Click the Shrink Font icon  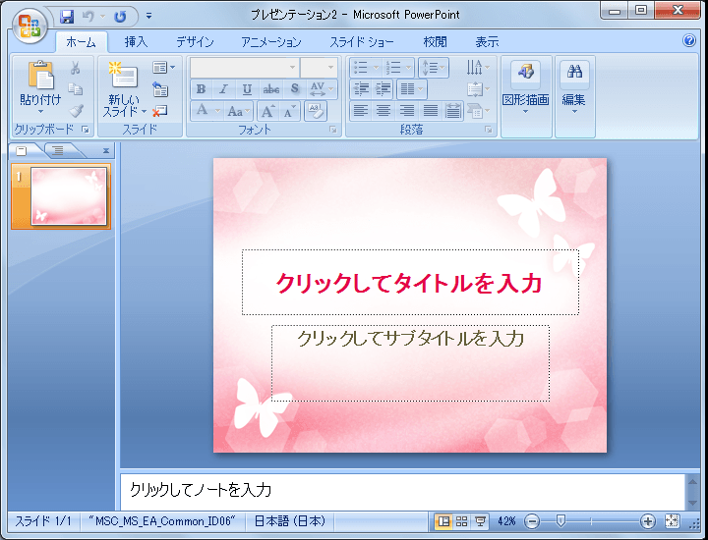pos(289,110)
